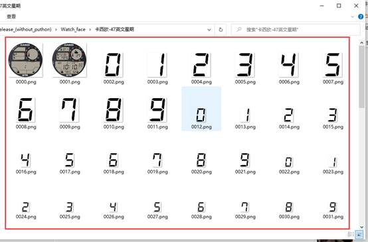The height and width of the screenshot is (242, 368).
Task: Refresh the current folder view
Action: (221, 30)
